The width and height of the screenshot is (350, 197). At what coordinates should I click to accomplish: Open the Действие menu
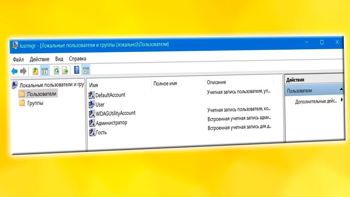pyautogui.click(x=39, y=59)
